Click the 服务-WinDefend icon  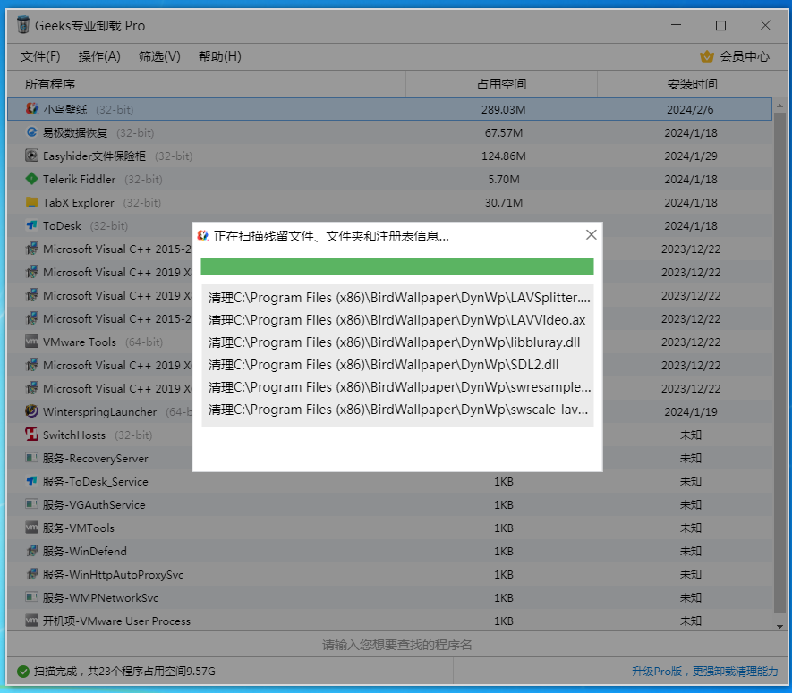(32, 551)
